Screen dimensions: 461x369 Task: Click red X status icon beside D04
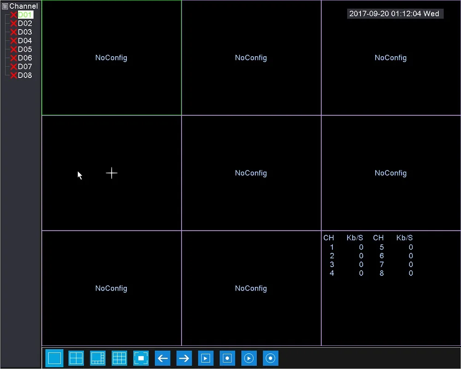tap(13, 41)
